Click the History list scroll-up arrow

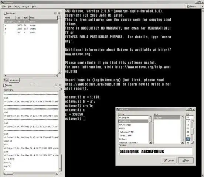click(60, 89)
